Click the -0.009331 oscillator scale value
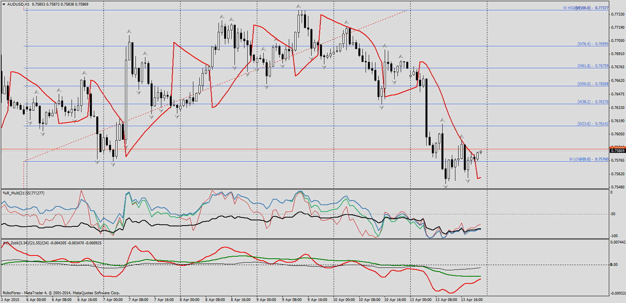This screenshot has height=303, width=626. click(618, 293)
